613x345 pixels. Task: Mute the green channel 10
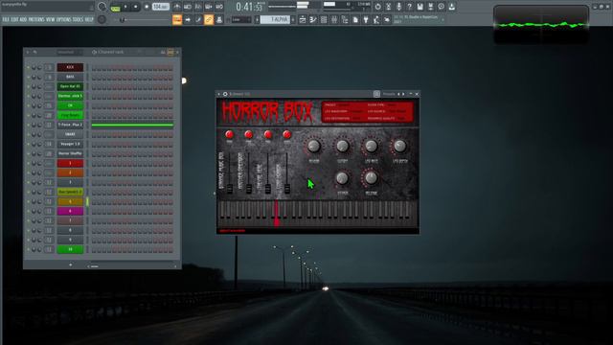coord(28,249)
